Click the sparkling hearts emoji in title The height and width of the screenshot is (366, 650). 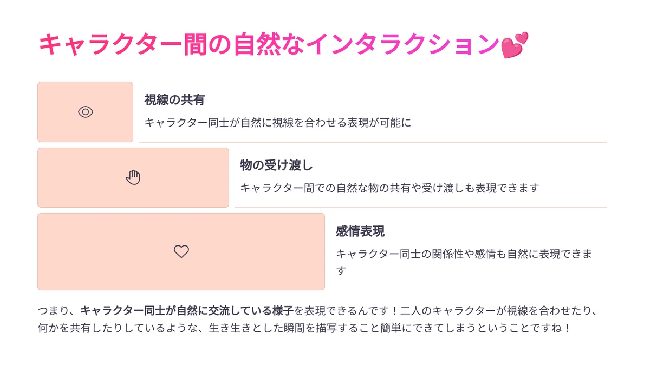(x=514, y=45)
